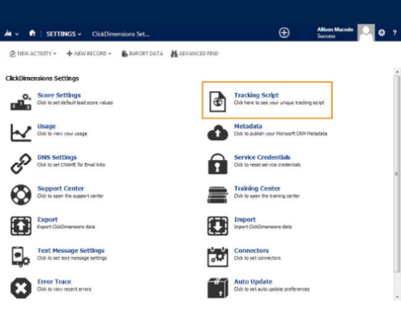Viewport: 401px width, 324px height.
Task: Open the DNS Settings link
Action: (x=57, y=157)
